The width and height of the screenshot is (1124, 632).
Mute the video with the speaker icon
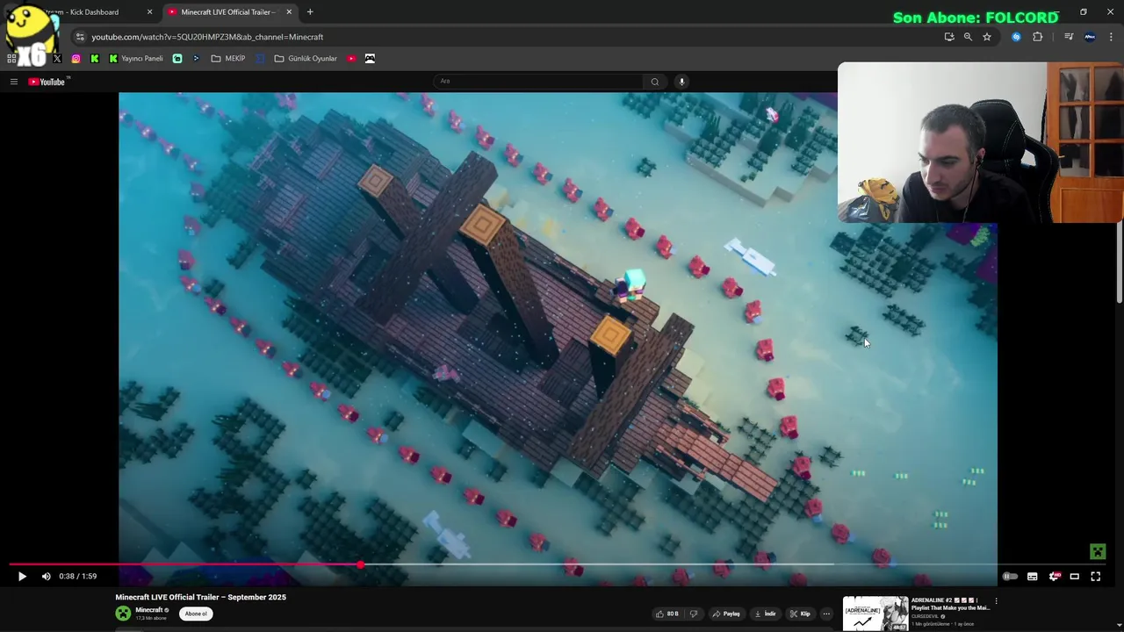click(47, 576)
